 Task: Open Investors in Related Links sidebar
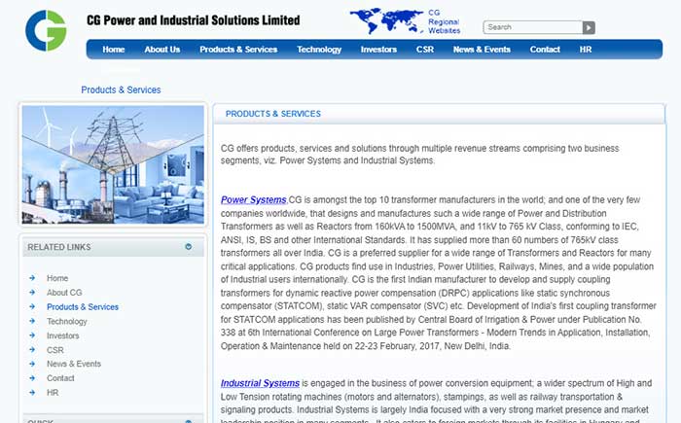tap(63, 335)
